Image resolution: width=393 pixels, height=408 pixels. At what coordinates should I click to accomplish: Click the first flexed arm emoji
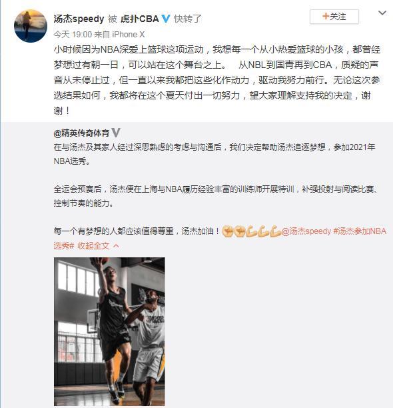coord(252,231)
